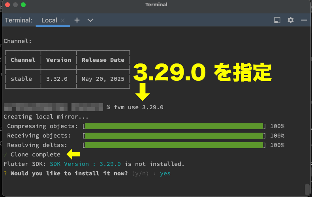Click the green maximize window button
Viewport: 312px width, 197px height.
[x=23, y=5]
